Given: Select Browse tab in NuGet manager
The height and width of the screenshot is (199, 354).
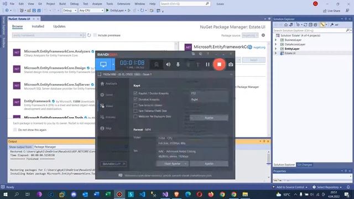Looking at the screenshot, I should point(17,27).
